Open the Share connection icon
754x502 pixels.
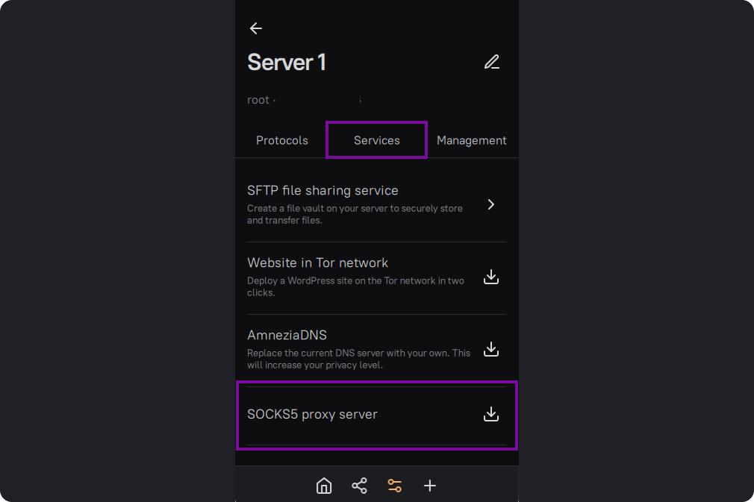point(359,486)
